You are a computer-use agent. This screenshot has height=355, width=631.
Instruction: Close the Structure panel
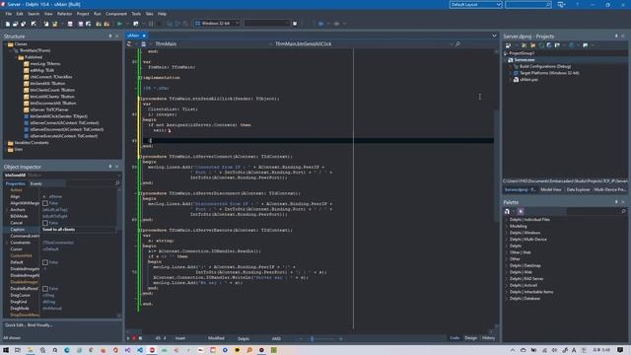[117, 36]
